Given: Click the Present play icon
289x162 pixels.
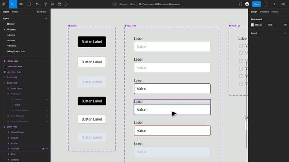Looking at the screenshot, I should pyautogui.click(x=275, y=4).
